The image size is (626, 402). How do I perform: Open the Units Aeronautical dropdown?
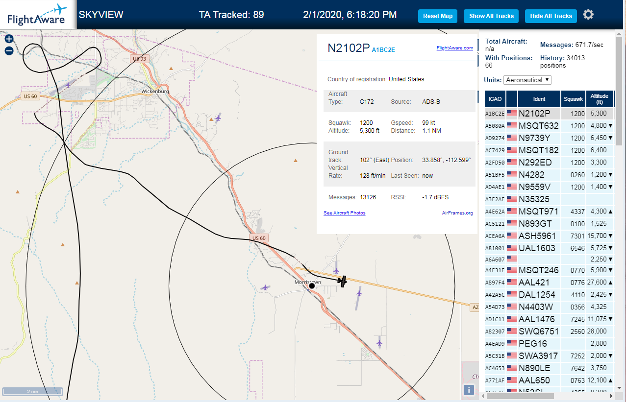click(x=527, y=80)
